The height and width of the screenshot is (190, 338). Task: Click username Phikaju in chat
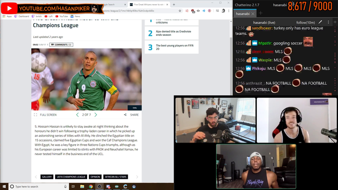pos(259,69)
